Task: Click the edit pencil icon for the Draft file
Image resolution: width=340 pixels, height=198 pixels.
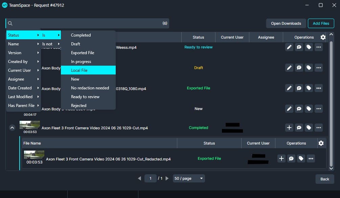Action: 289,68
